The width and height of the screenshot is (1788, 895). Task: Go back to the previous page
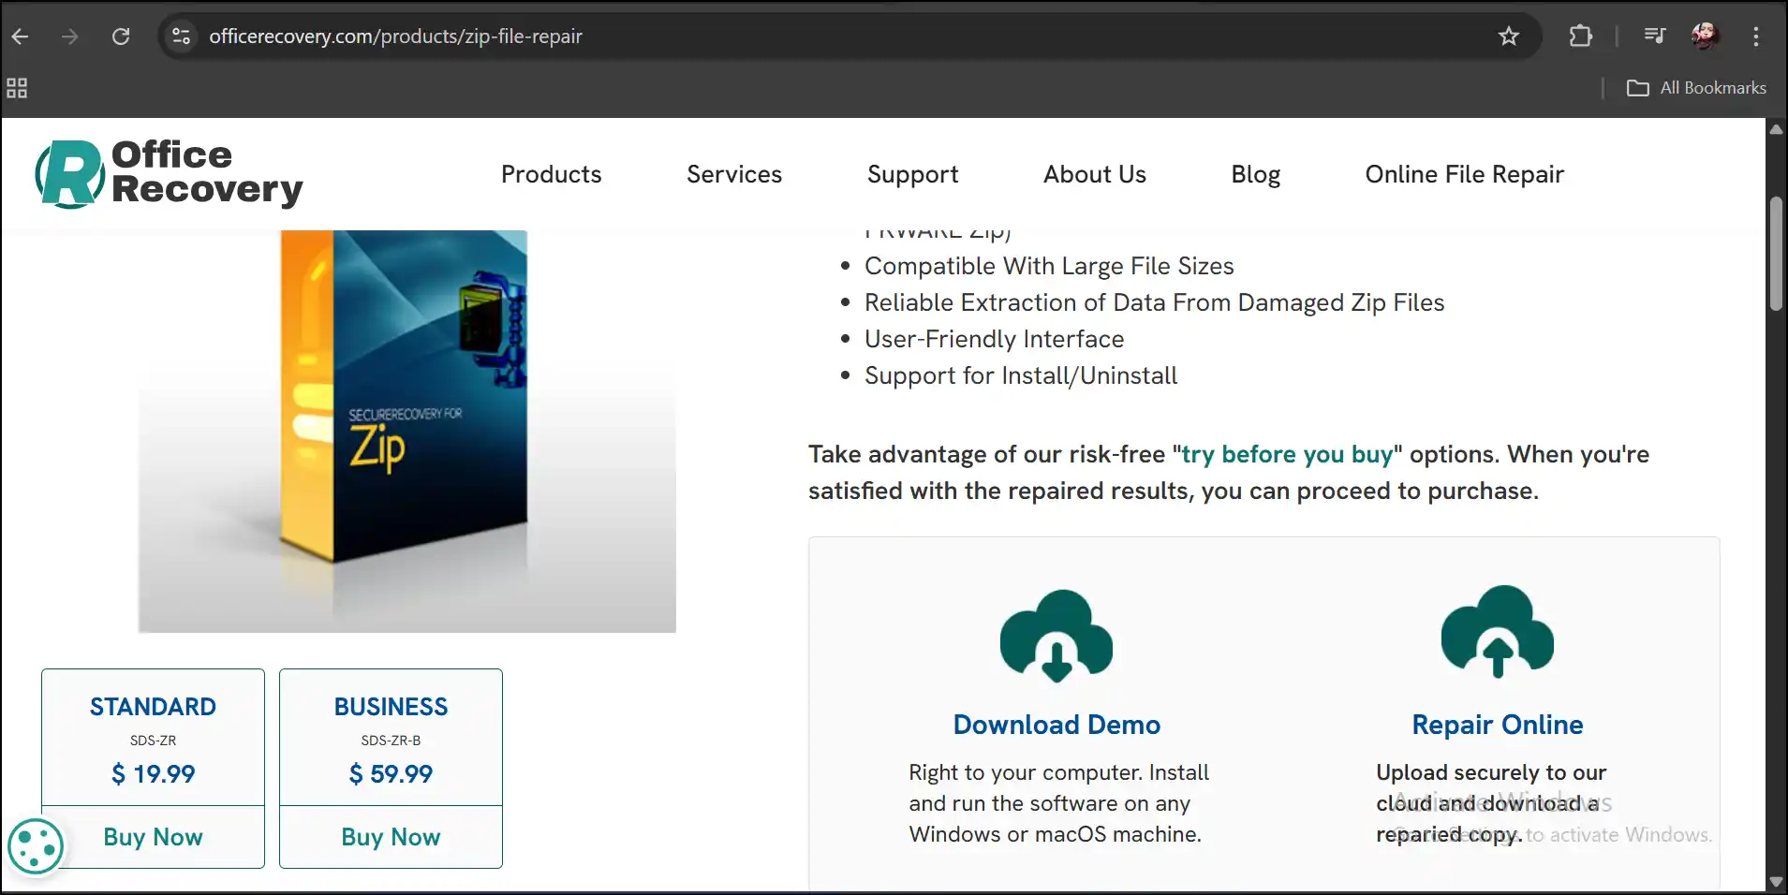[21, 37]
